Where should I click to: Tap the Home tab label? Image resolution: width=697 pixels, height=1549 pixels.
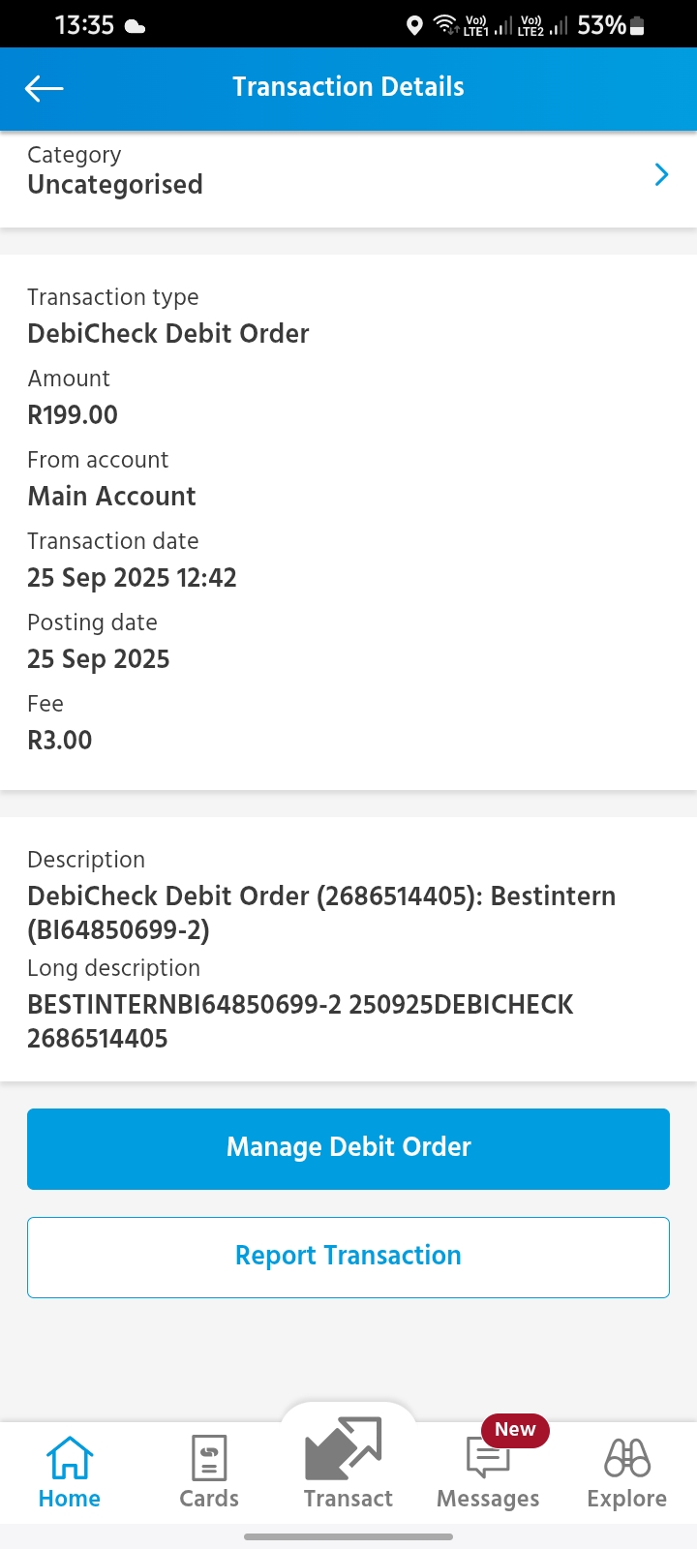pos(70,1499)
